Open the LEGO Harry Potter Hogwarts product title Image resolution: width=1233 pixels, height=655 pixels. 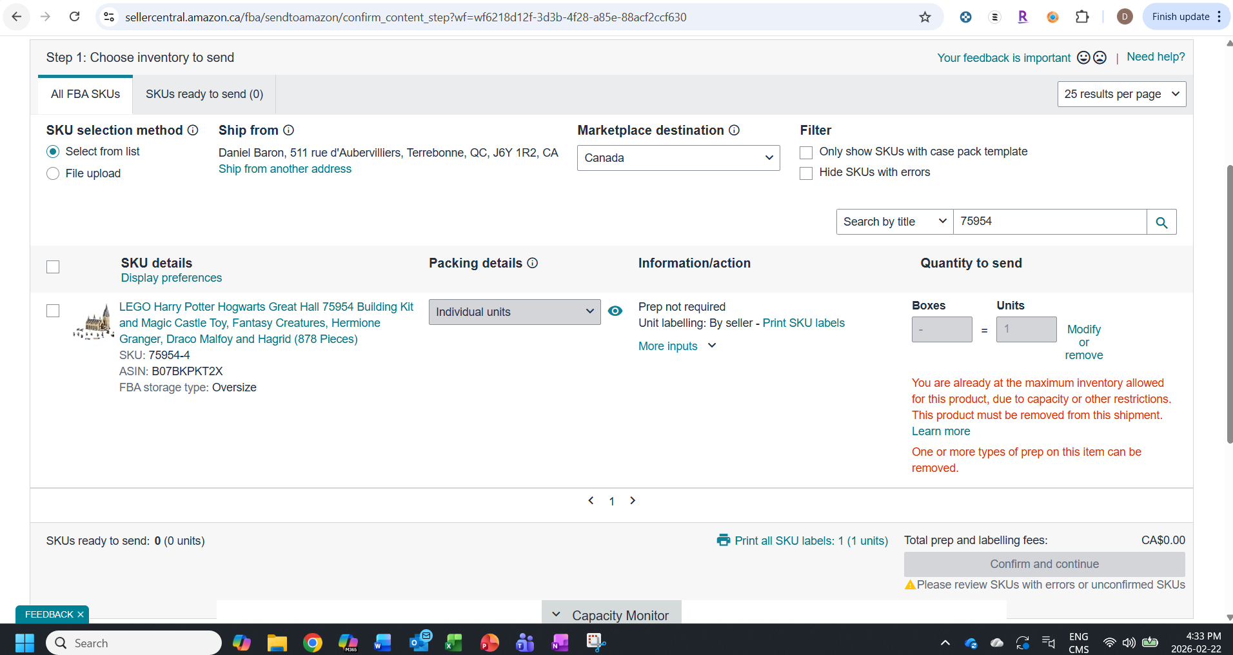pyautogui.click(x=266, y=323)
